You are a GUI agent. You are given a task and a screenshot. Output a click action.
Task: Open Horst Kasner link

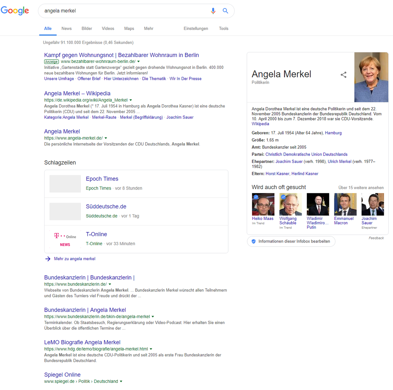click(x=277, y=174)
